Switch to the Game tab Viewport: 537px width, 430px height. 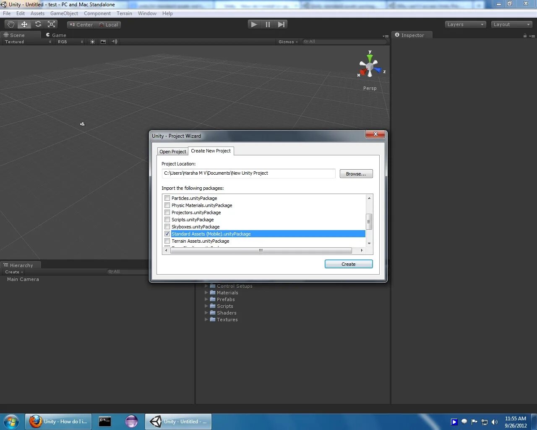pos(56,35)
